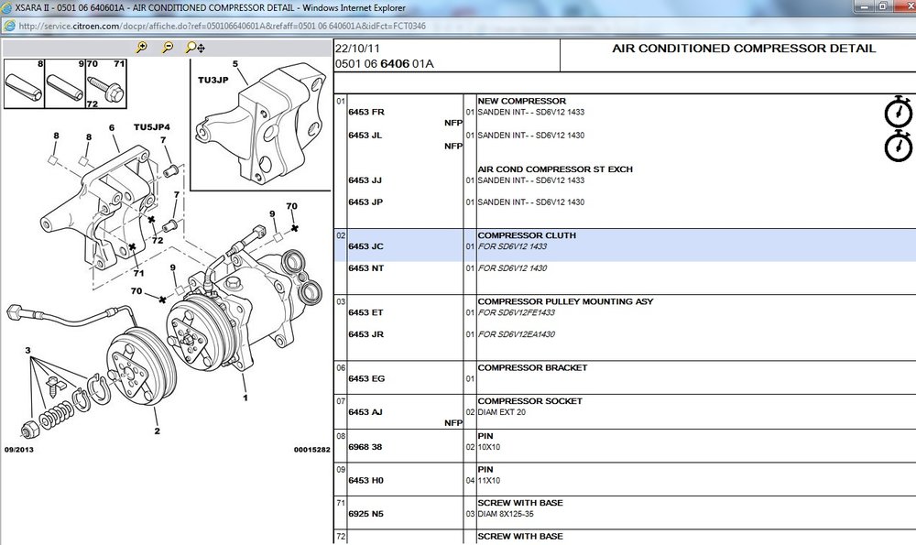Screen dimensions: 916x545
Task: Click item number 1 label on diagram
Action: (245, 398)
